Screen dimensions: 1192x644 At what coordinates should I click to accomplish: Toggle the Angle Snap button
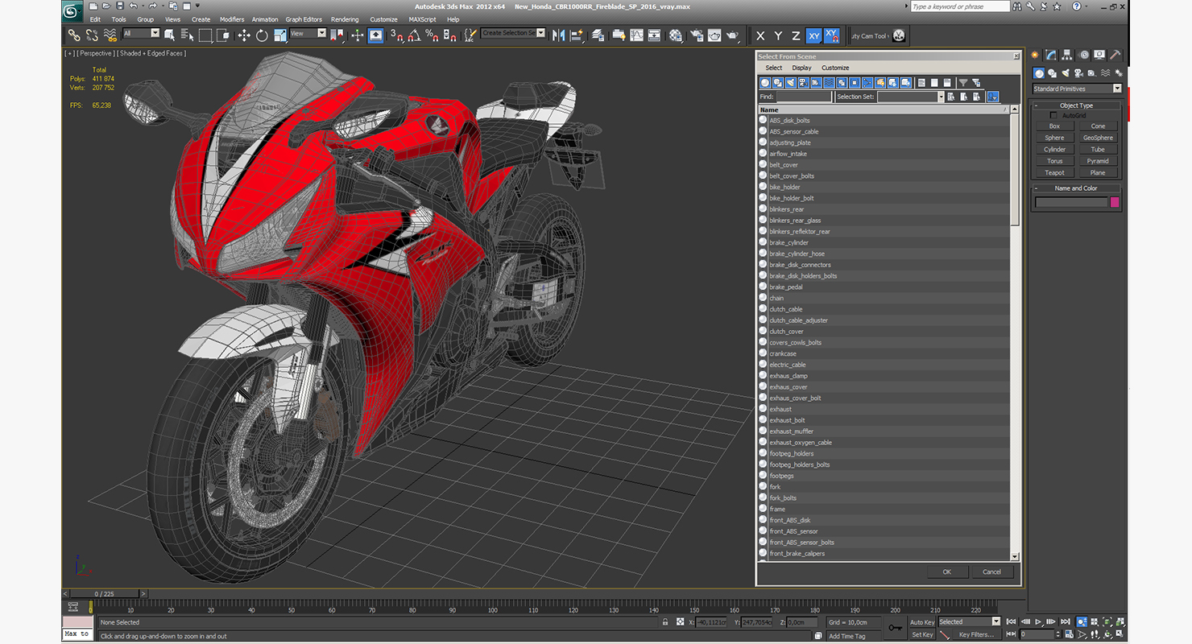point(414,35)
